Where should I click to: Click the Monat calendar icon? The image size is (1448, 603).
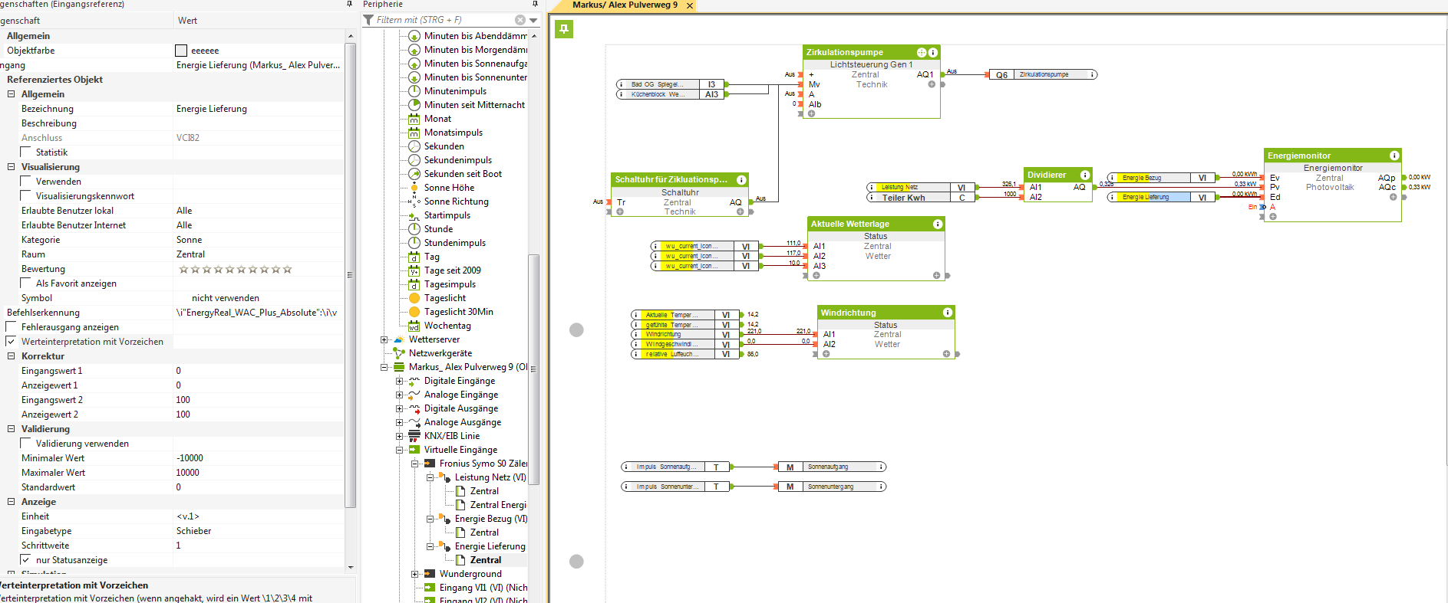pyautogui.click(x=414, y=119)
